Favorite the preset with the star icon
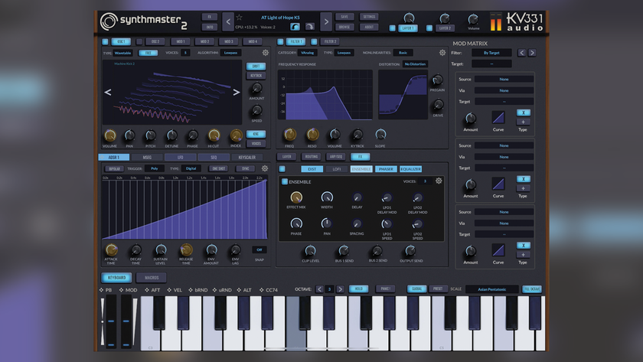The image size is (643, 362). (239, 17)
